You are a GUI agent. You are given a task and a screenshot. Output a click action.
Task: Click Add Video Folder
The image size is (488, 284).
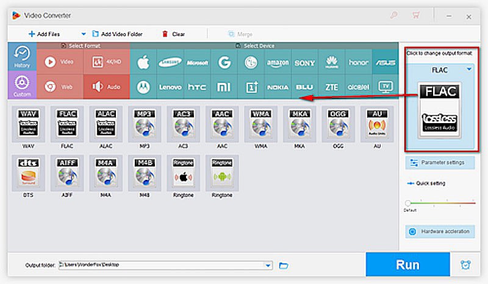[x=117, y=34]
